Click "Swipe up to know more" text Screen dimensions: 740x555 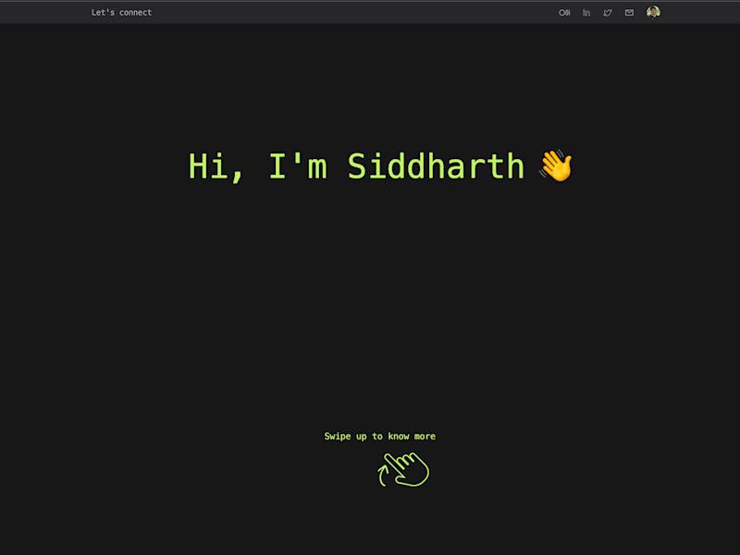(380, 437)
